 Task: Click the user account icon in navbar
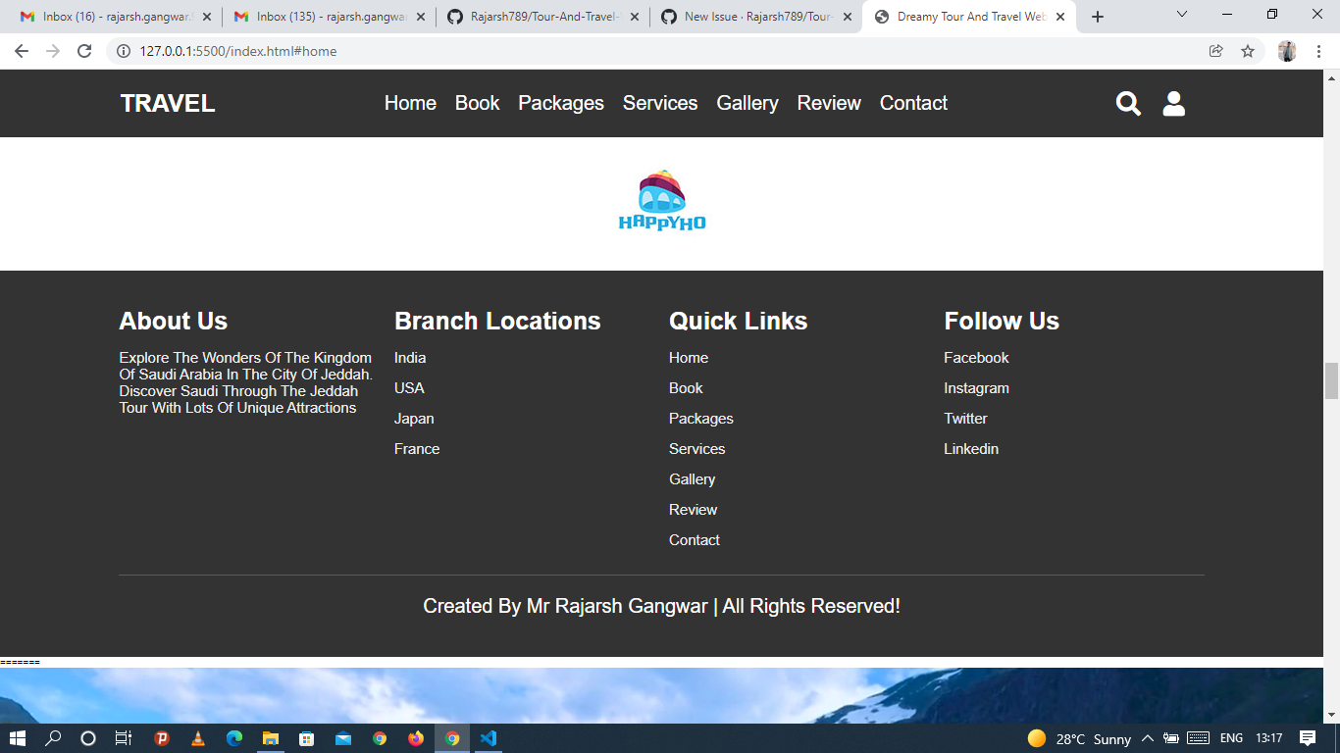point(1174,104)
